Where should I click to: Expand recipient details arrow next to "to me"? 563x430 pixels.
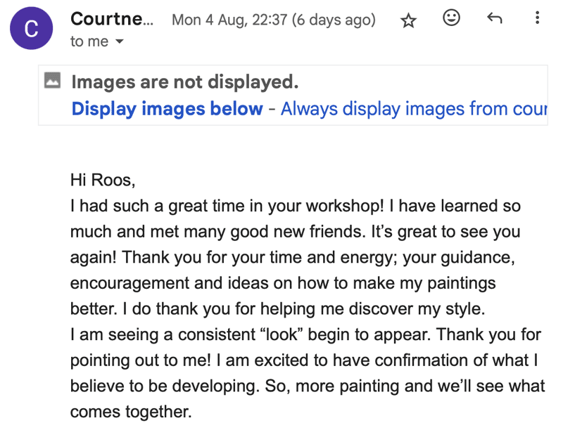click(x=119, y=42)
